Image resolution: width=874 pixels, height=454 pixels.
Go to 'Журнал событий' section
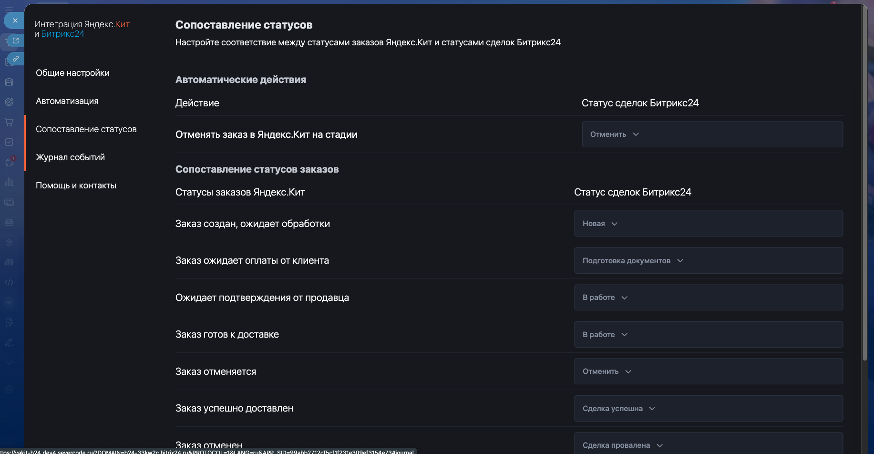(70, 157)
